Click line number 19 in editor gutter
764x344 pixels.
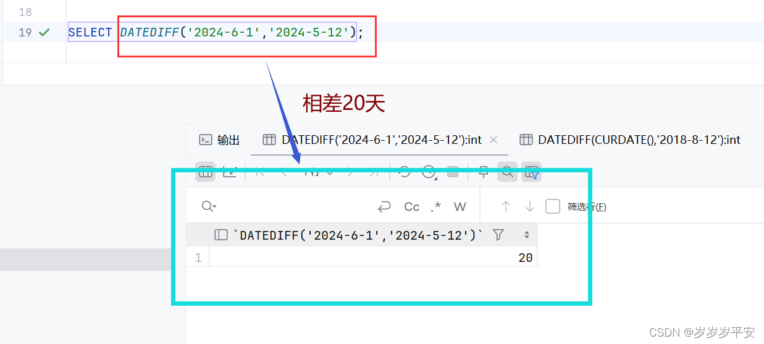pos(25,32)
